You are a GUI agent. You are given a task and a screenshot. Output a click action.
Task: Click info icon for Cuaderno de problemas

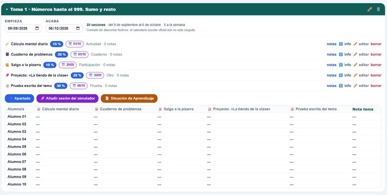[x=341, y=54]
